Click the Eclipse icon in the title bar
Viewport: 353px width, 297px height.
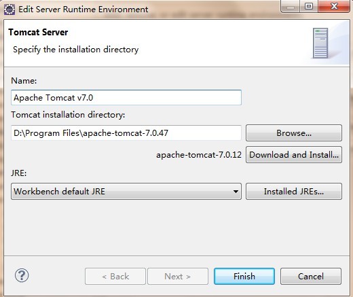click(x=10, y=10)
